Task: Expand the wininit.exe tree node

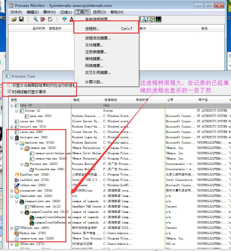Action: (x=12, y=127)
